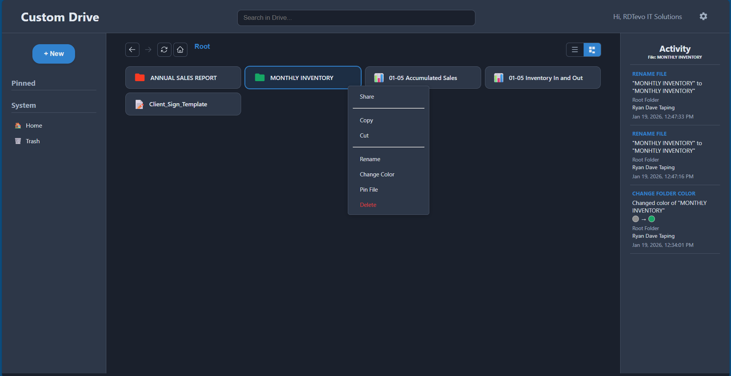731x376 pixels.
Task: Select Rename from the context menu
Action: (370, 159)
